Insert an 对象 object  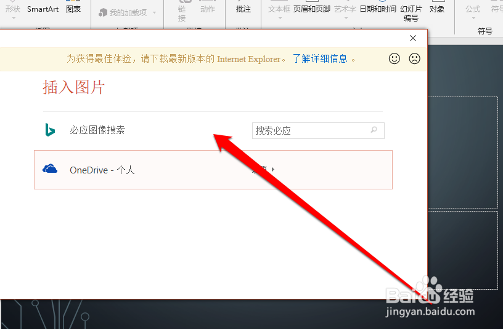tap(437, 9)
